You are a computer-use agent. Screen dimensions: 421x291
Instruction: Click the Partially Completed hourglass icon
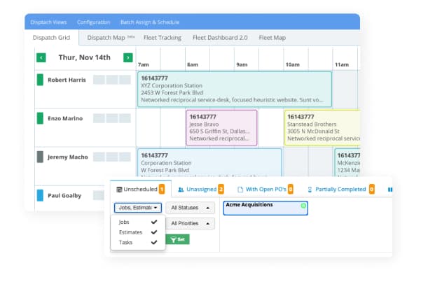(x=310, y=189)
